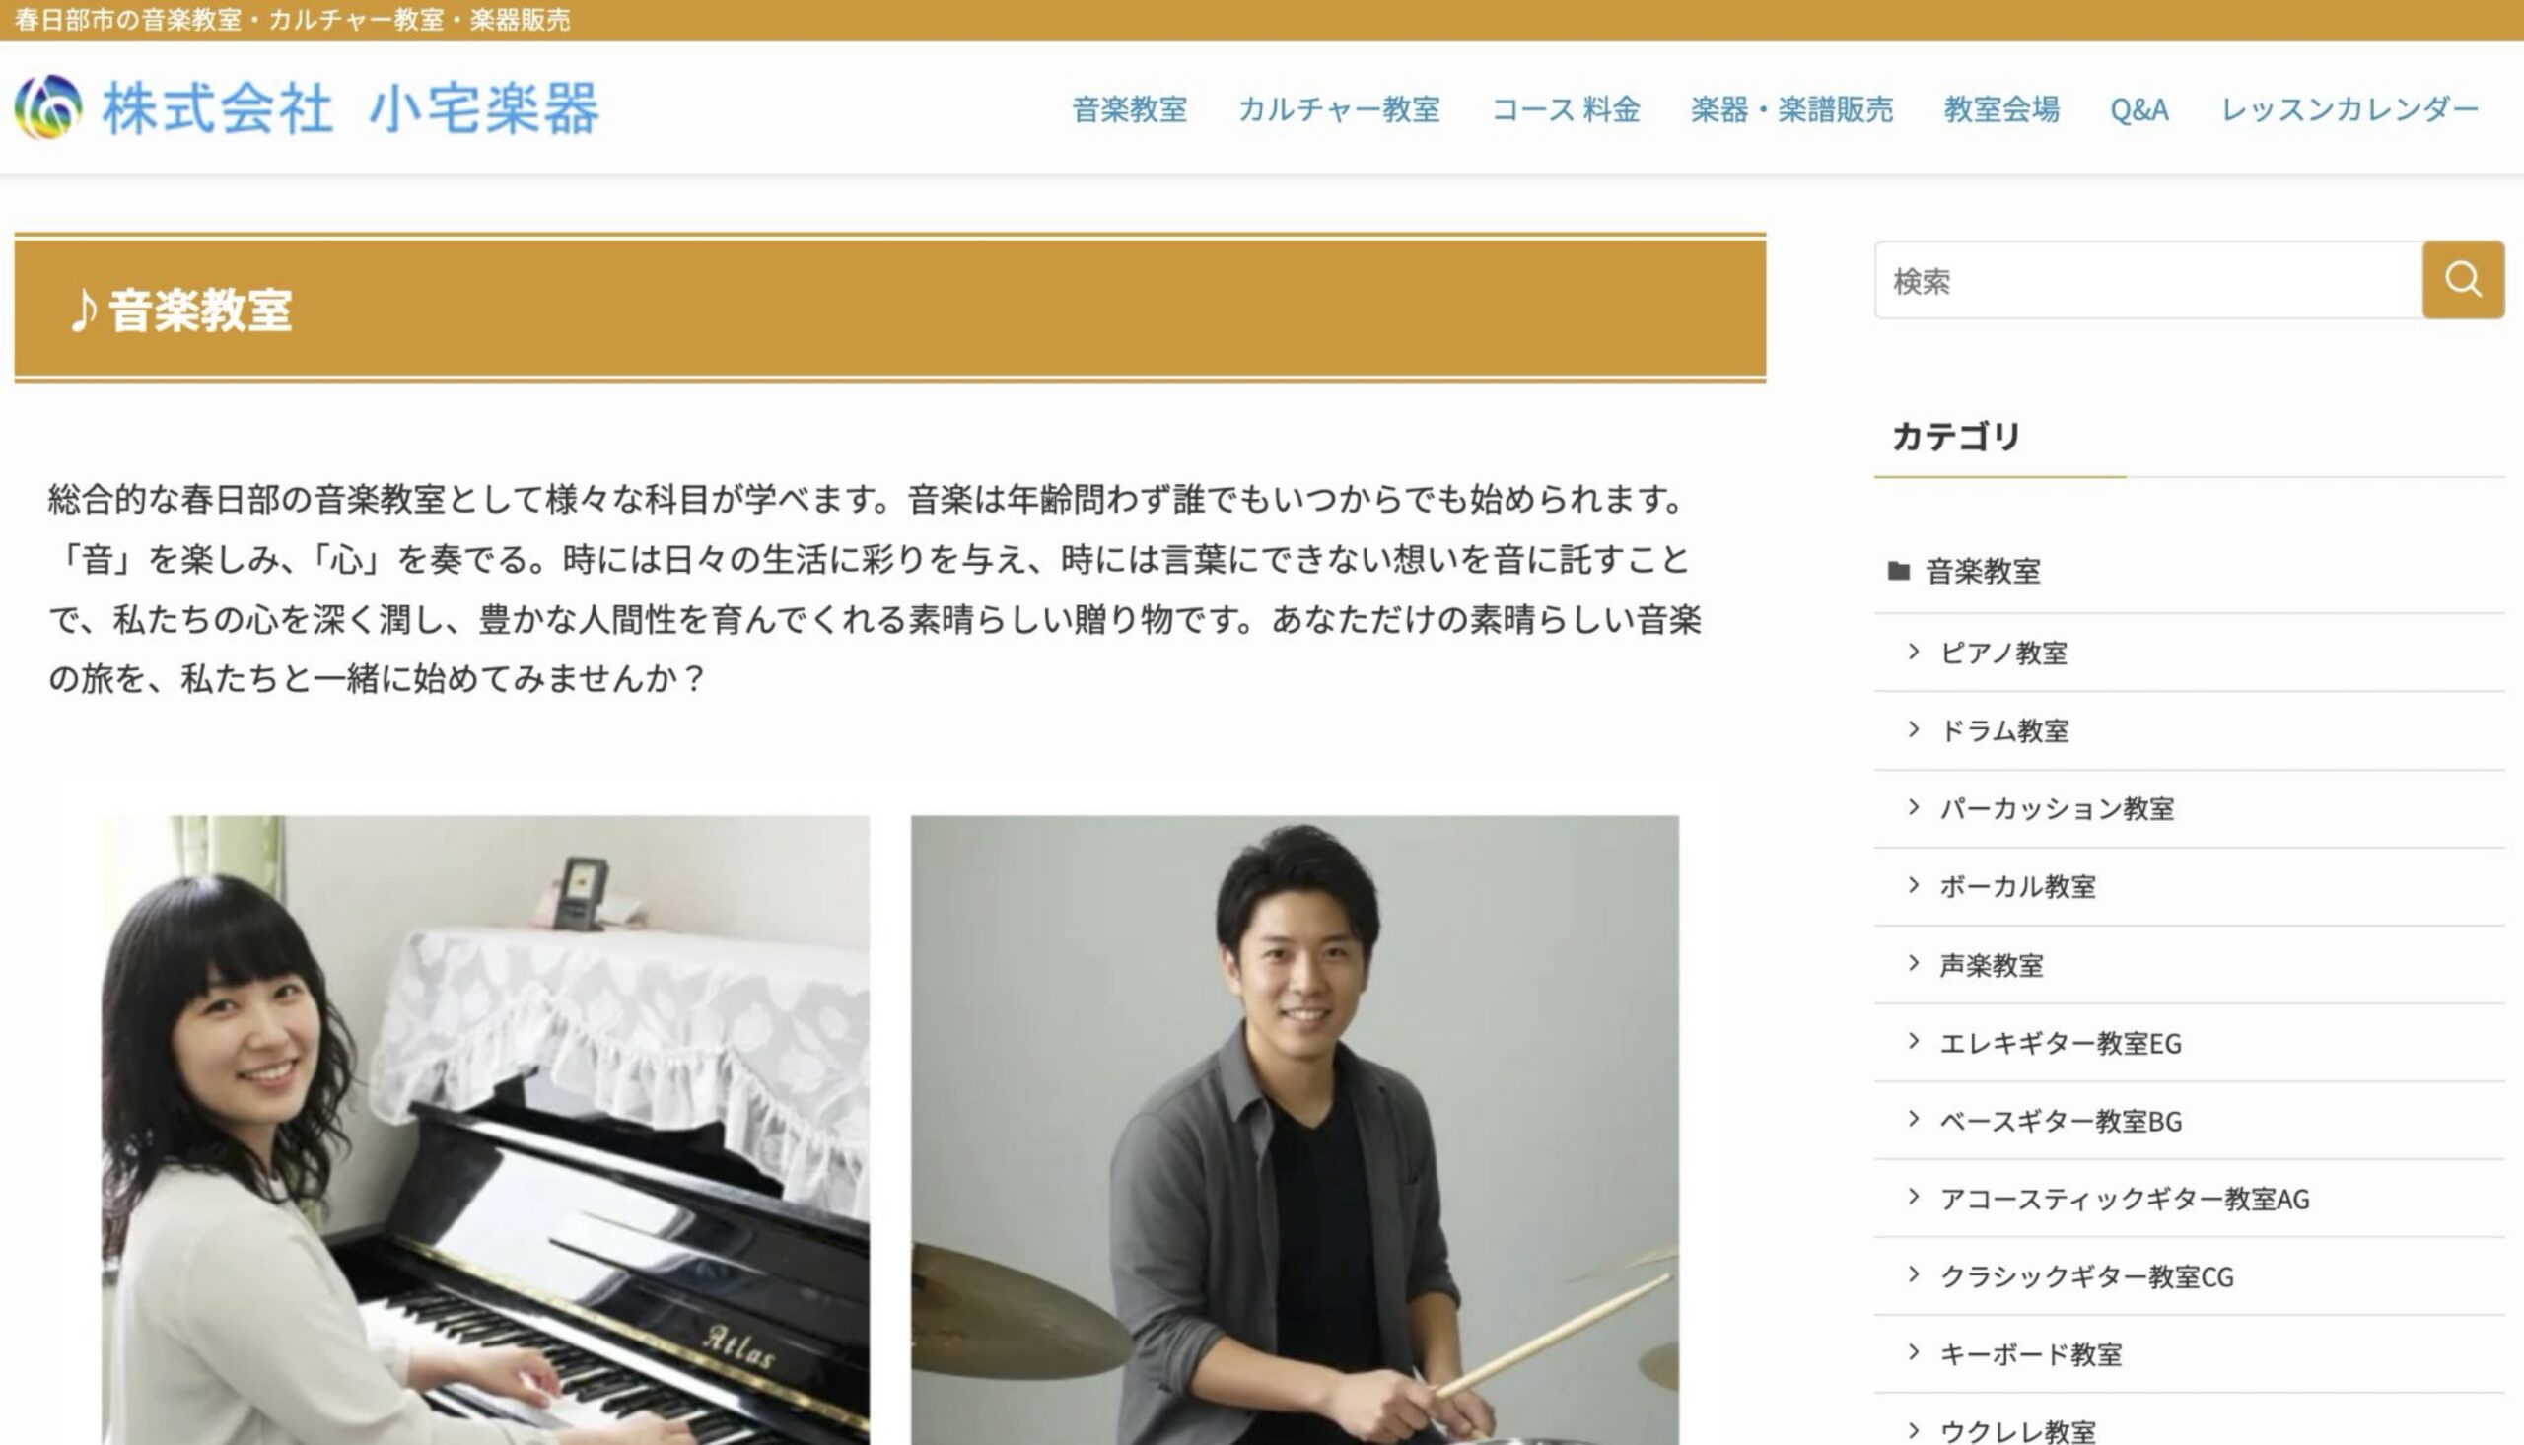Click the drummer photo thumbnail

1296,1131
